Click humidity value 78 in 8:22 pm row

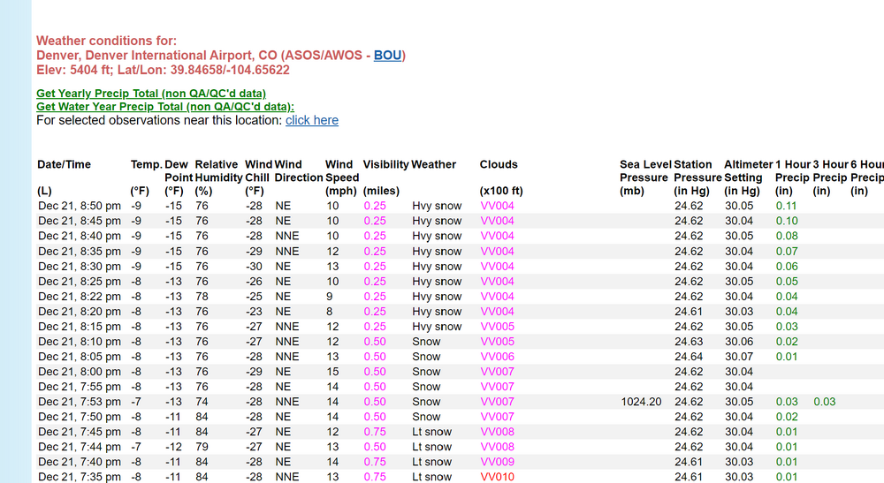click(x=202, y=297)
